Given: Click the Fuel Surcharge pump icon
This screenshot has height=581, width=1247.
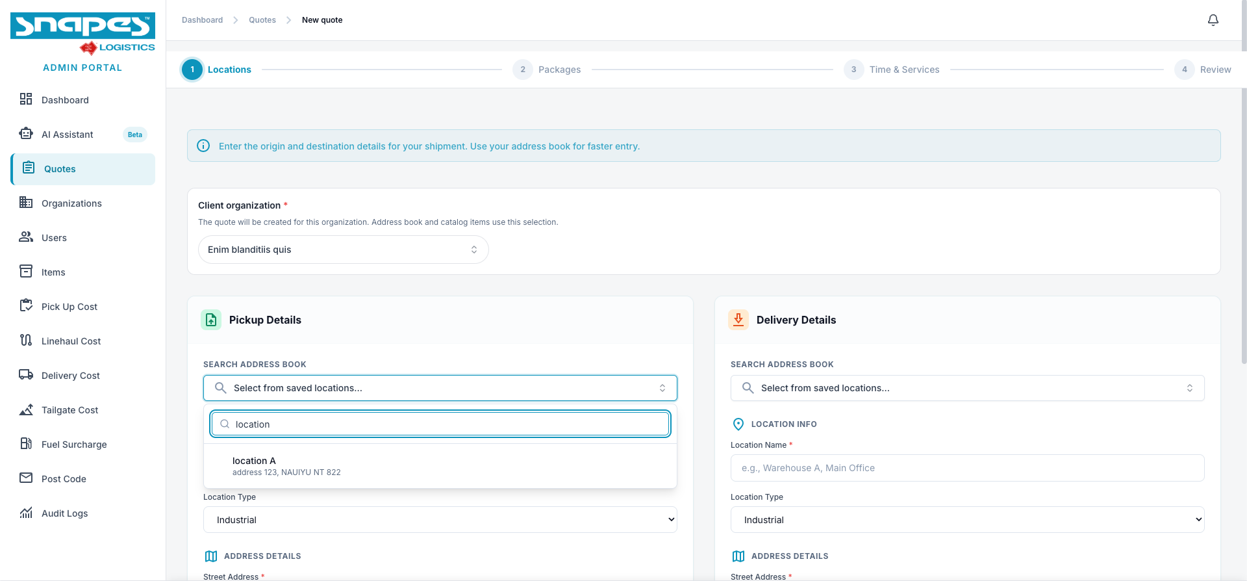Looking at the screenshot, I should pyautogui.click(x=26, y=444).
